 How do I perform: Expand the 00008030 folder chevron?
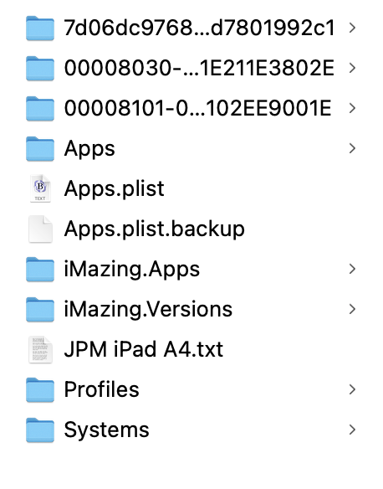pos(352,69)
